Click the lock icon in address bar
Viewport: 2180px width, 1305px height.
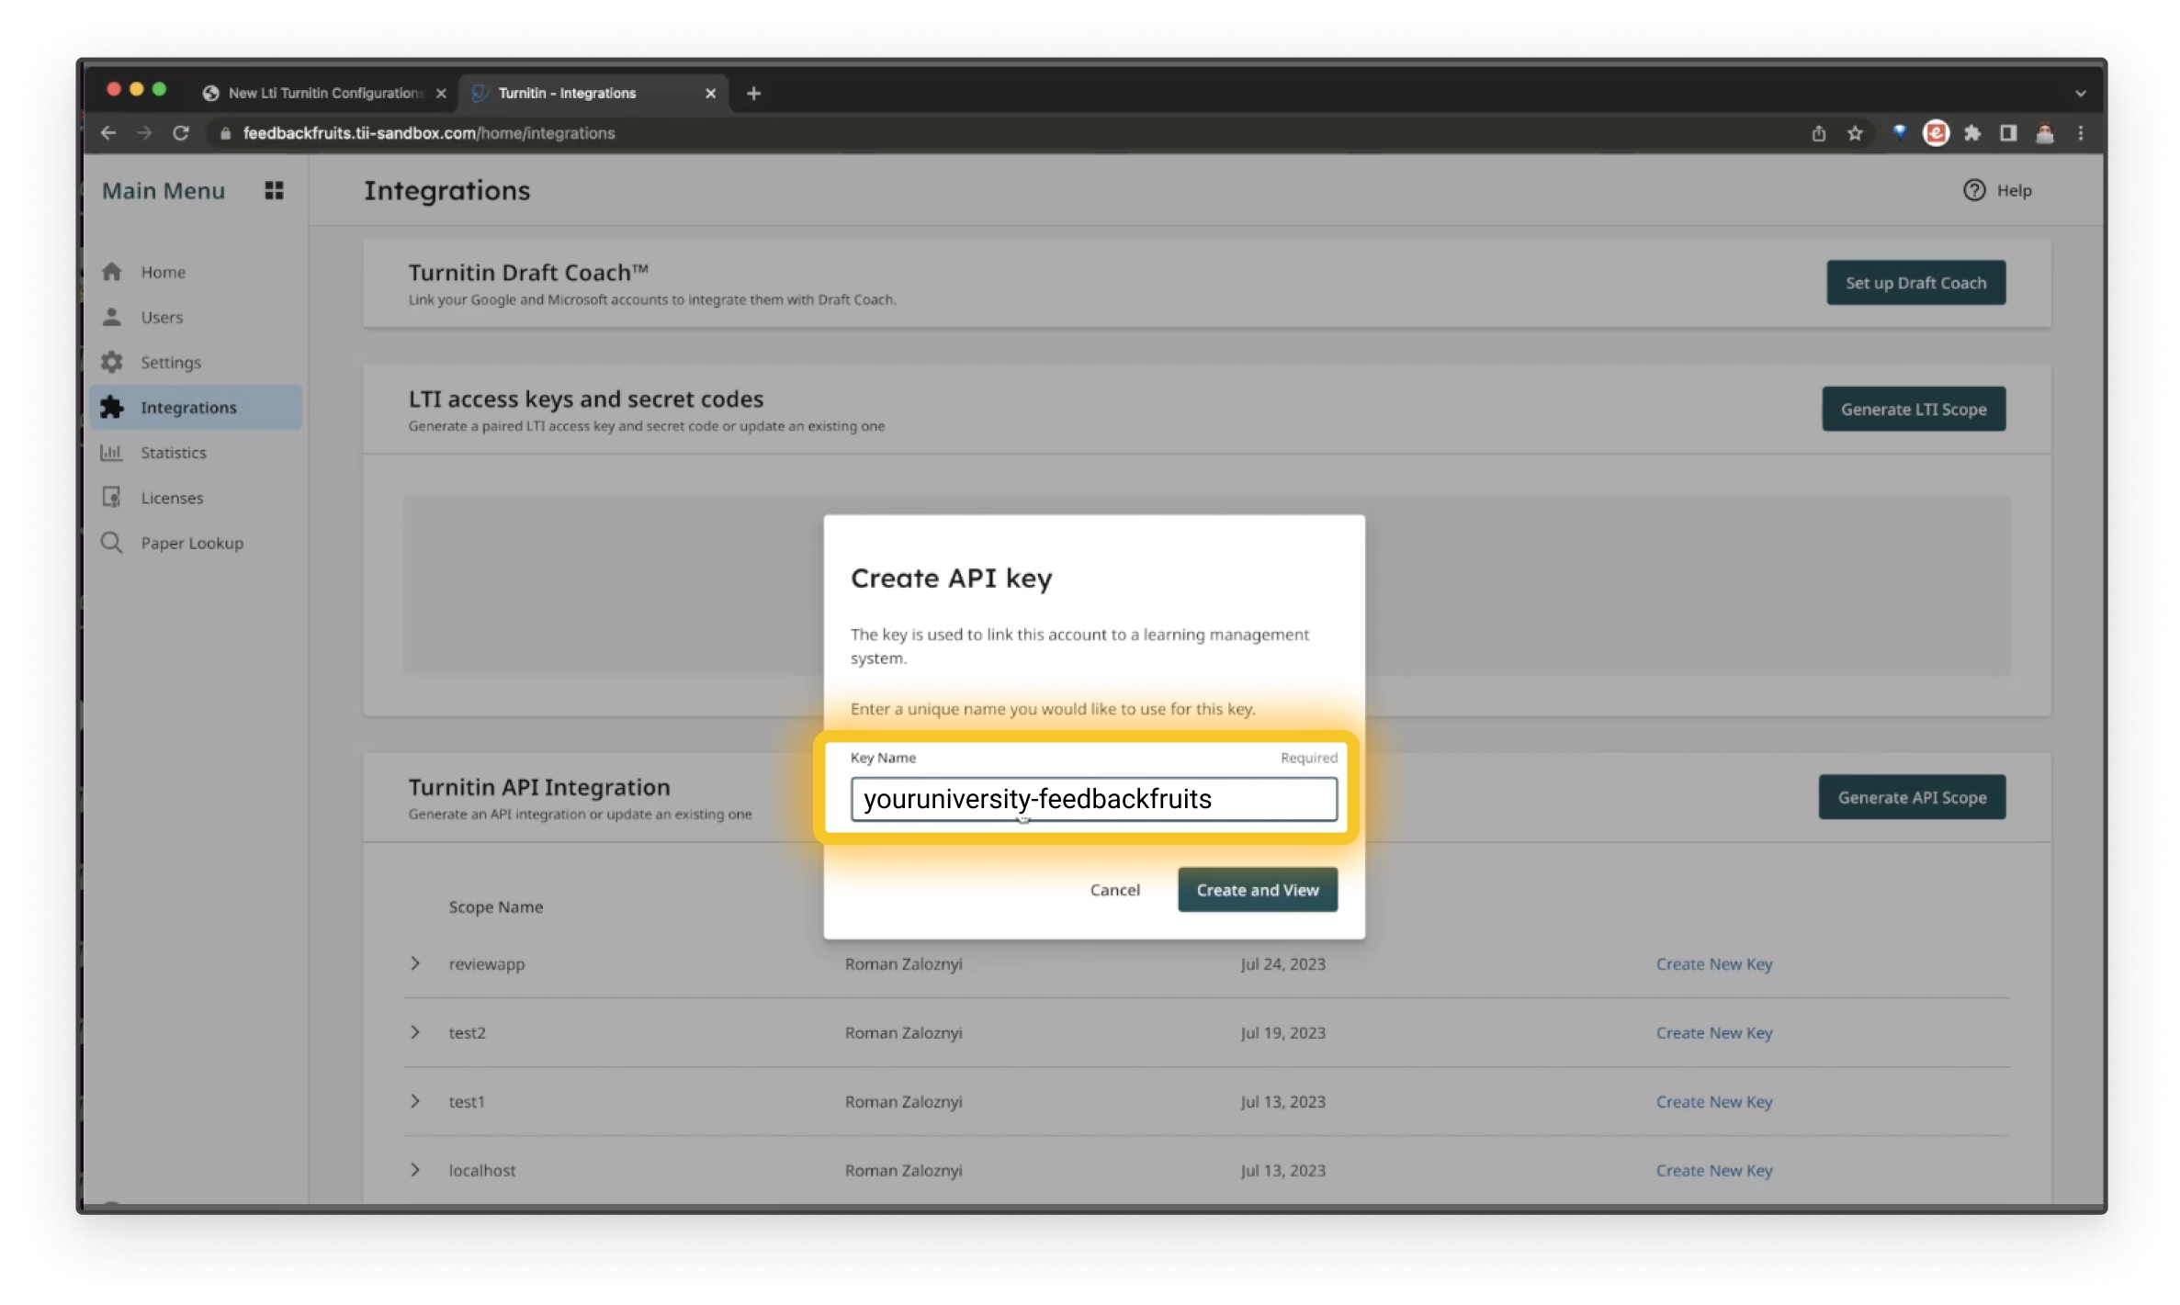(x=224, y=133)
